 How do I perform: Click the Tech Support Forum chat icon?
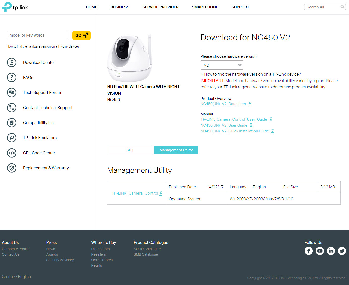pos(12,92)
